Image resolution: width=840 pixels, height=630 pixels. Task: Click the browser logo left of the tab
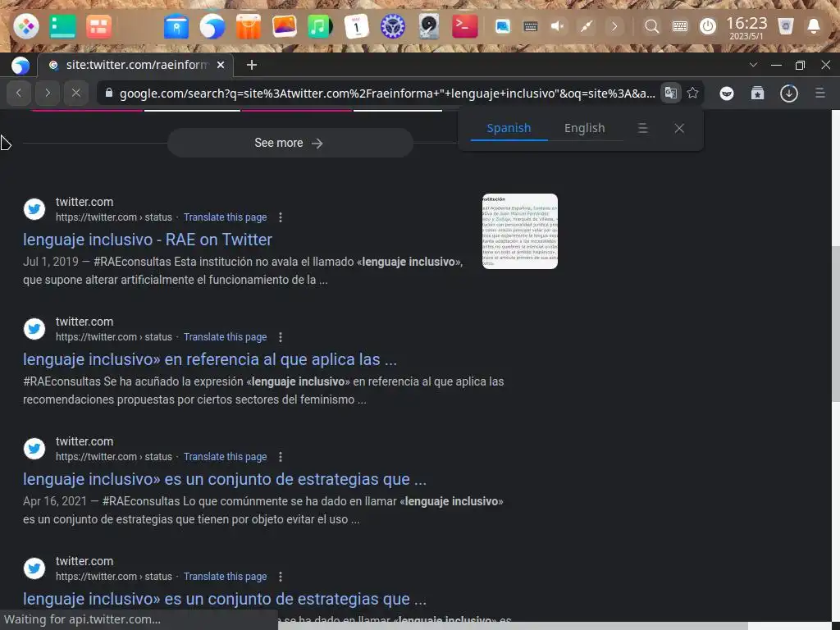pyautogui.click(x=21, y=66)
